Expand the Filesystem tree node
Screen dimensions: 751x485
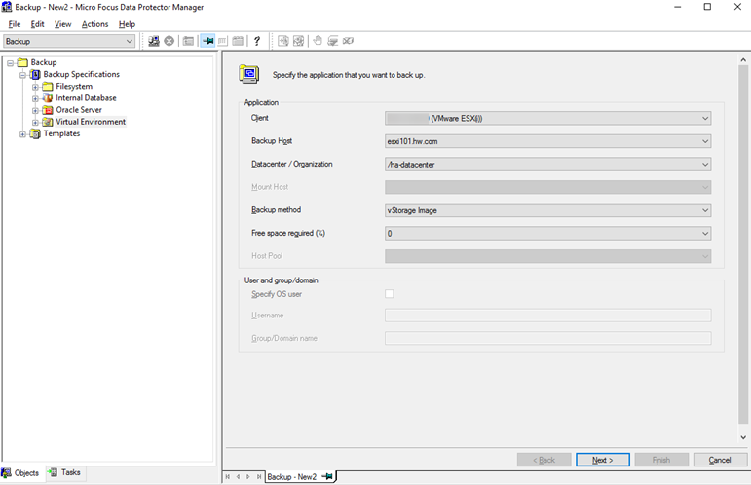tap(35, 87)
